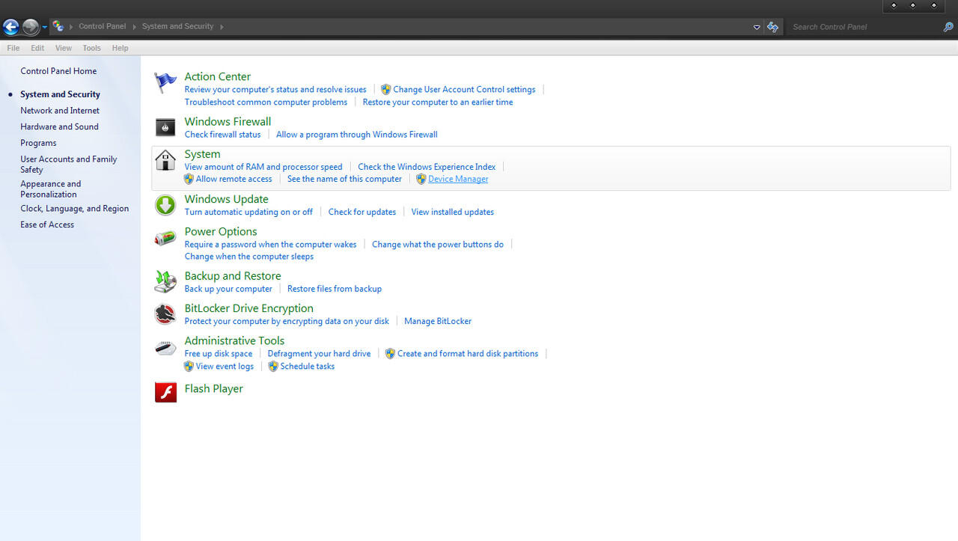Image resolution: width=958 pixels, height=541 pixels.
Task: Open Programs category in sidebar
Action: 38,143
